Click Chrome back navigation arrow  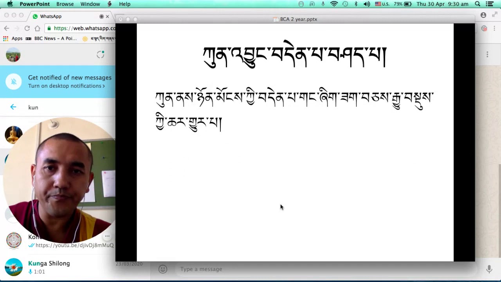(x=6, y=28)
